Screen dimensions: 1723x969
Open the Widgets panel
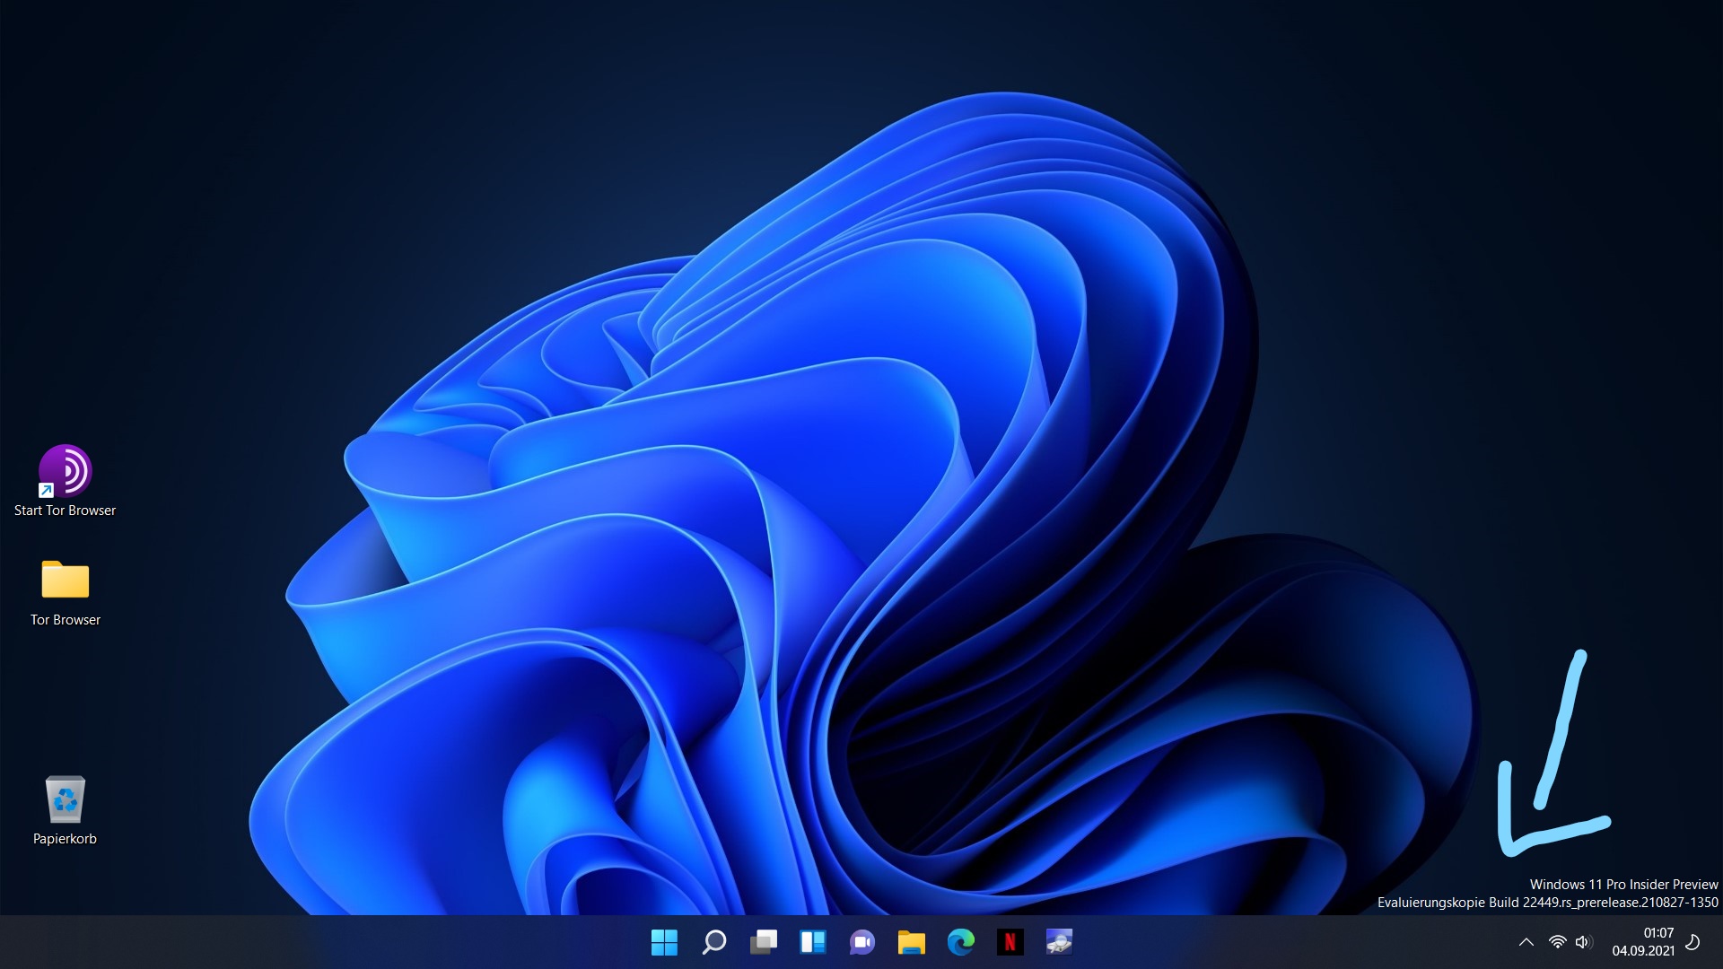tap(813, 942)
